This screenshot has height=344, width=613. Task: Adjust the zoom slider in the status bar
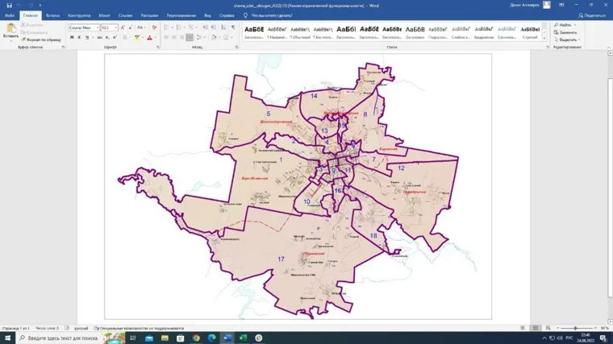[x=573, y=329]
